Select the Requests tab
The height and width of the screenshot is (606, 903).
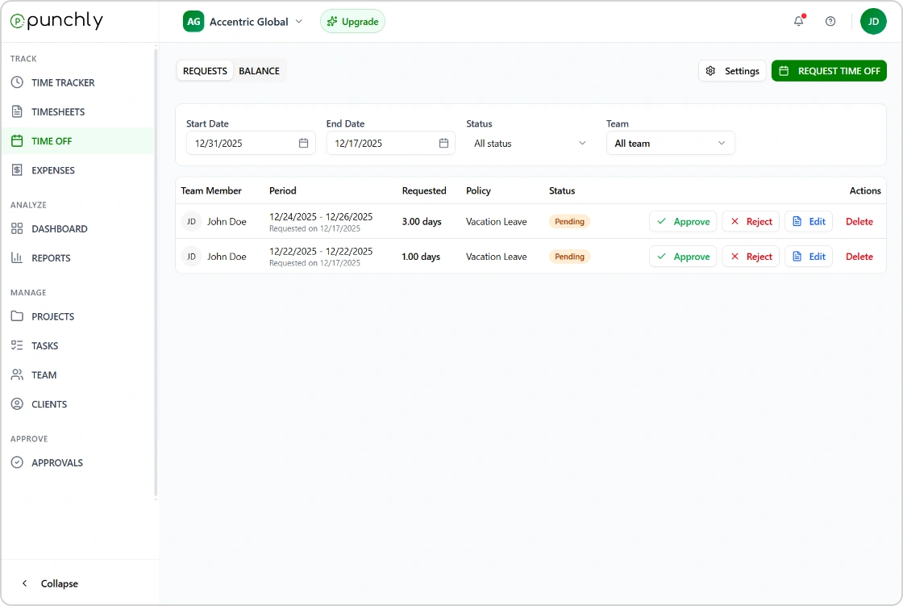point(205,71)
